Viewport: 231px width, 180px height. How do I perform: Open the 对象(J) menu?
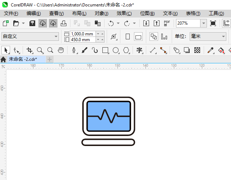[101, 14]
